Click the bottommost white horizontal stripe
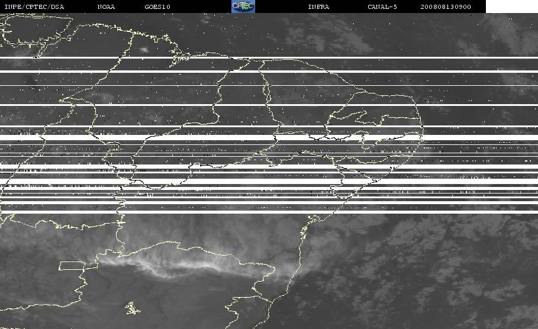The width and height of the screenshot is (538, 329). point(269,212)
